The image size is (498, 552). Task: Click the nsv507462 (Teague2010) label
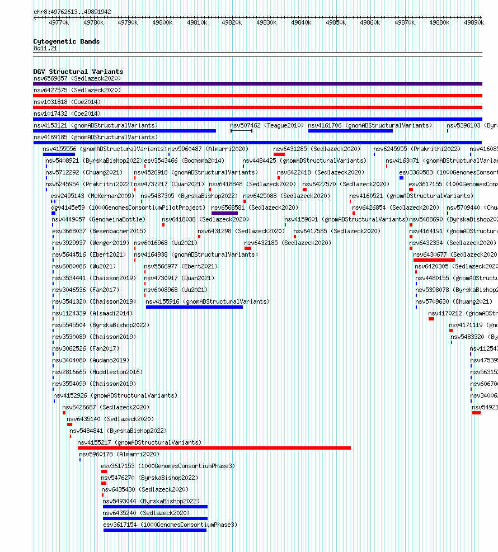tap(266, 125)
